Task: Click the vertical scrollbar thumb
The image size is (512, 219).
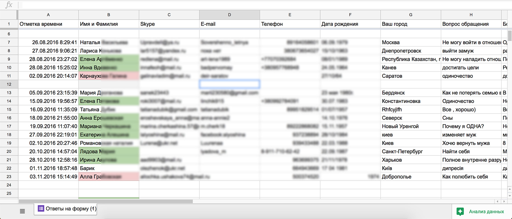Action: point(510,36)
